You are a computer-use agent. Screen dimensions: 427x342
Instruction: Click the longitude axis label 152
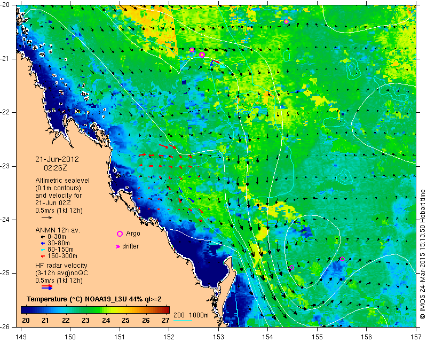169,337
